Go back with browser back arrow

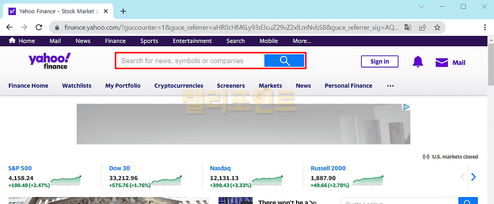tap(9, 27)
